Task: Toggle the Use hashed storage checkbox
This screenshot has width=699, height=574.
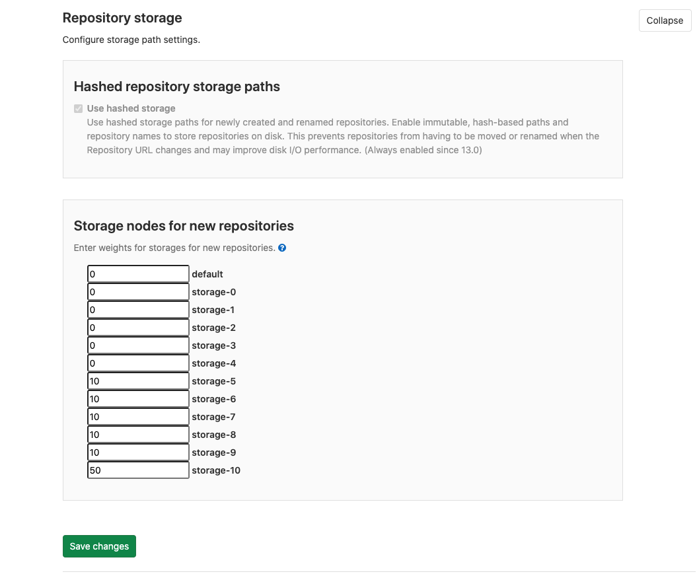Action: coord(78,108)
